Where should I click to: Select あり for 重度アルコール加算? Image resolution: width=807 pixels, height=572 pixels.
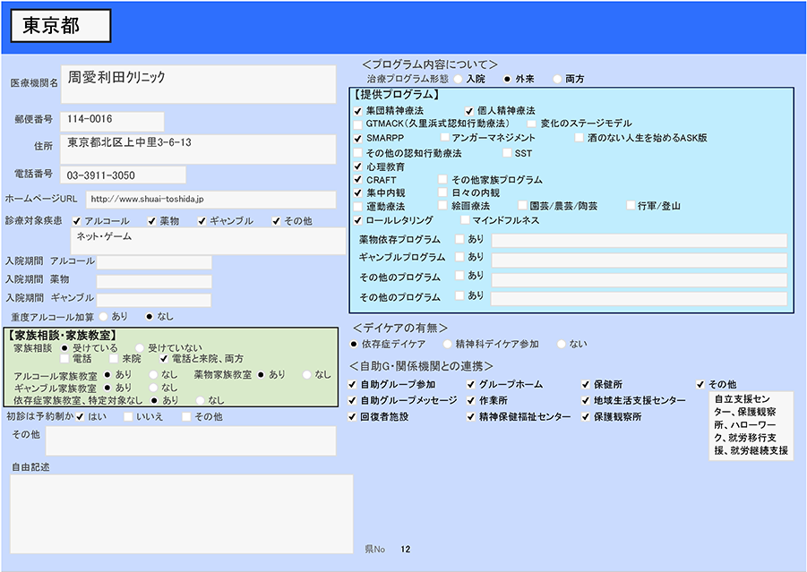(104, 316)
